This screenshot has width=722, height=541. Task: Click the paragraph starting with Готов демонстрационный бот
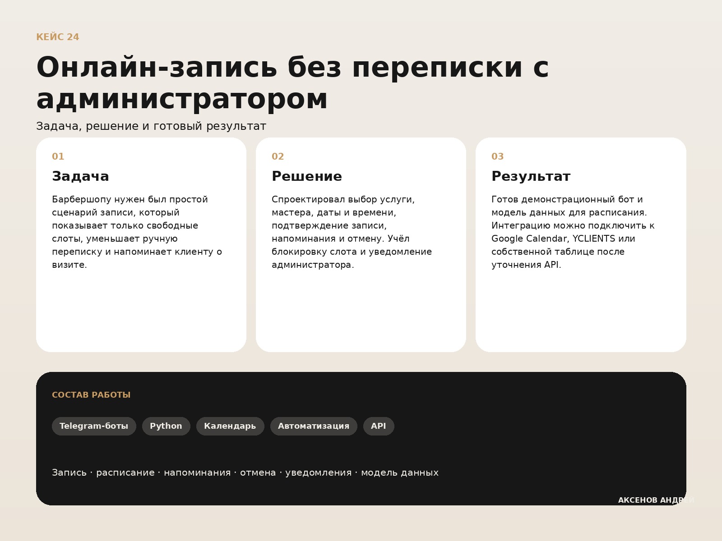coord(573,232)
